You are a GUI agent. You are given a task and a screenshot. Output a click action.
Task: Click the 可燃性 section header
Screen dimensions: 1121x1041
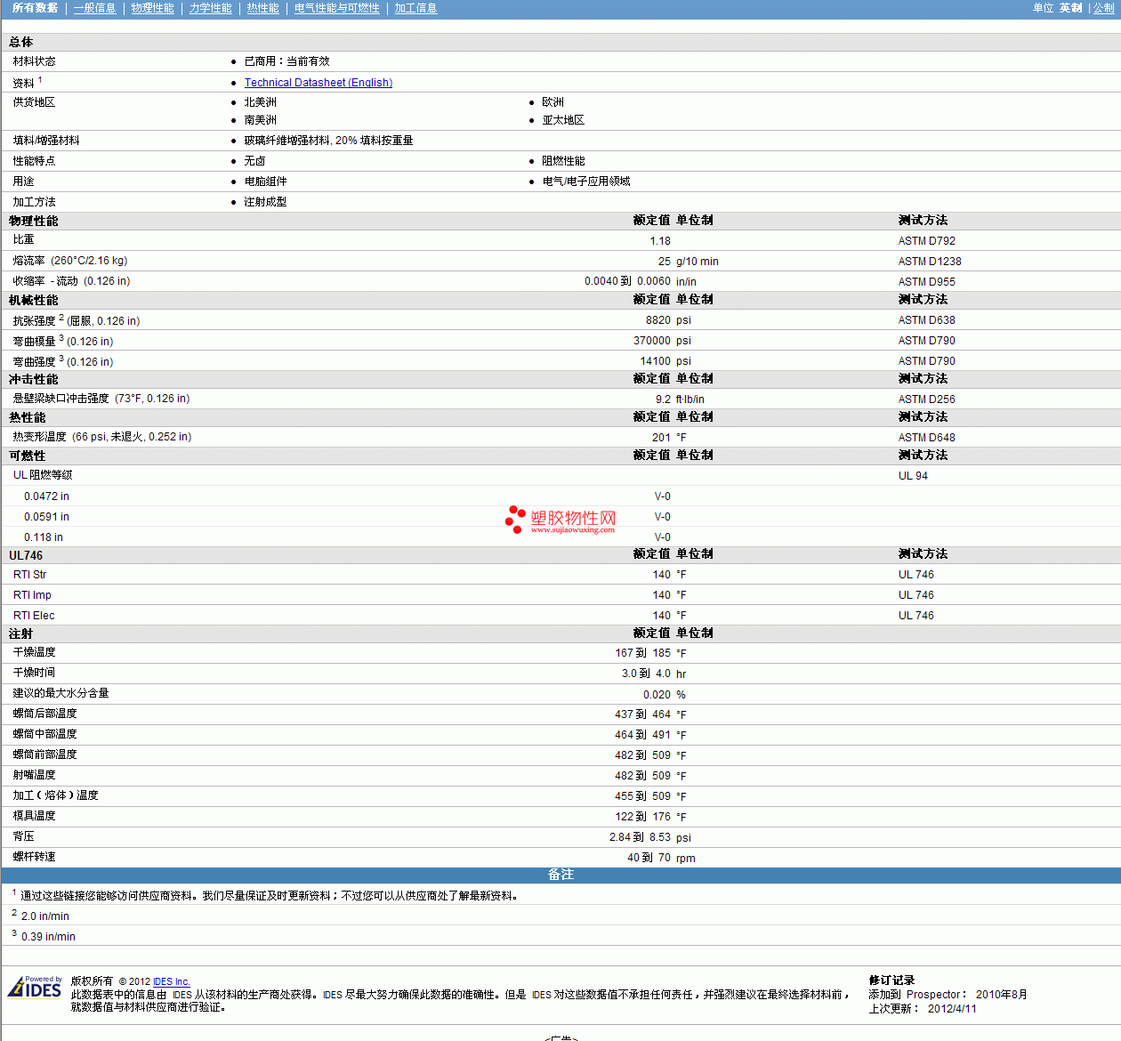pos(560,456)
